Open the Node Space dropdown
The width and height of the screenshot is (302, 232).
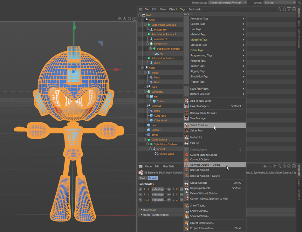[x=228, y=3]
